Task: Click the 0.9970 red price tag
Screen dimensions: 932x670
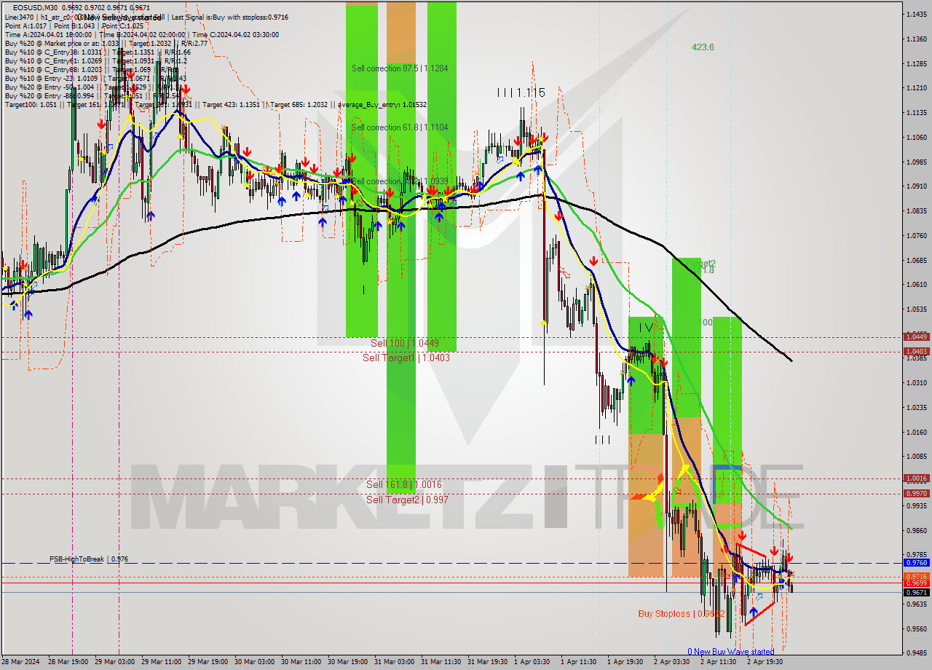Action: pos(915,494)
